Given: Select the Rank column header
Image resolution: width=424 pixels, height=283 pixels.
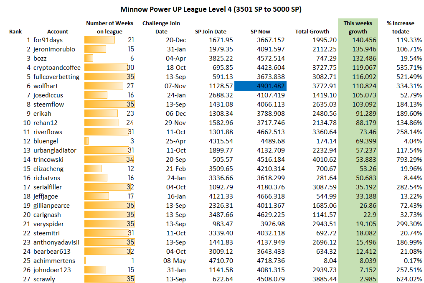Looking at the screenshot, I should (15, 31).
